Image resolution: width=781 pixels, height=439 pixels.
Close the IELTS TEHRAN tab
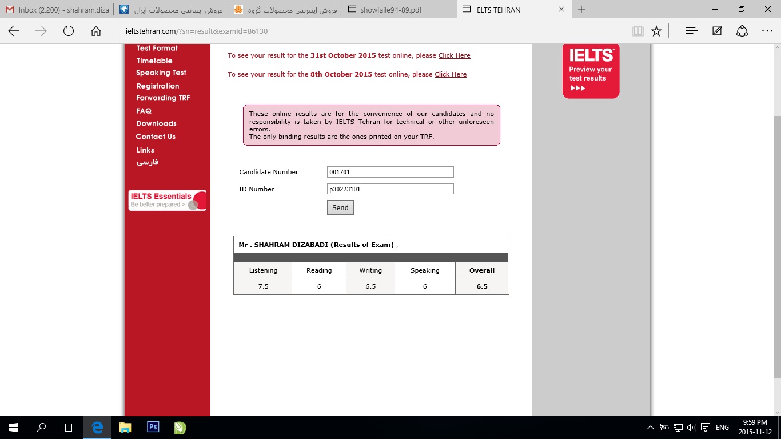(561, 9)
